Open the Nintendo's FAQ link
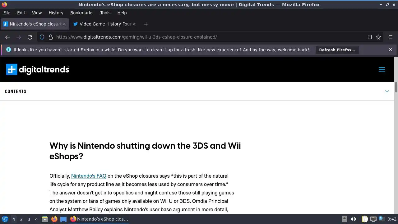The width and height of the screenshot is (398, 224). coord(89,176)
